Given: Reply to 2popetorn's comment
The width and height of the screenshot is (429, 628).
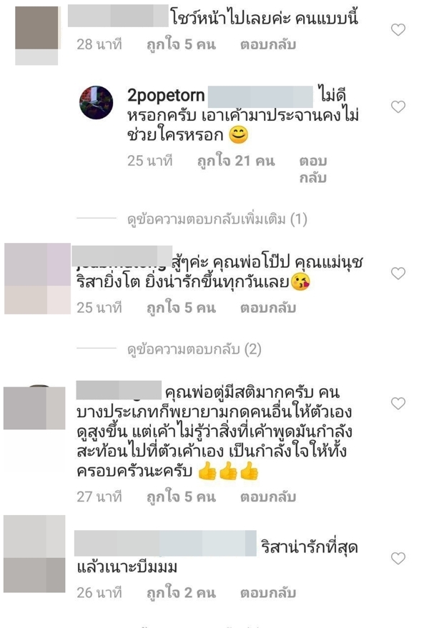Looking at the screenshot, I should click(313, 169).
